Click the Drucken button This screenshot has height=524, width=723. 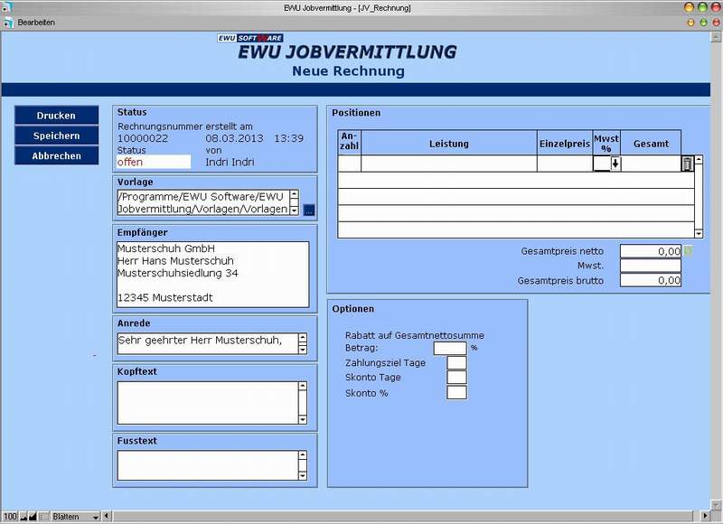pyautogui.click(x=56, y=116)
